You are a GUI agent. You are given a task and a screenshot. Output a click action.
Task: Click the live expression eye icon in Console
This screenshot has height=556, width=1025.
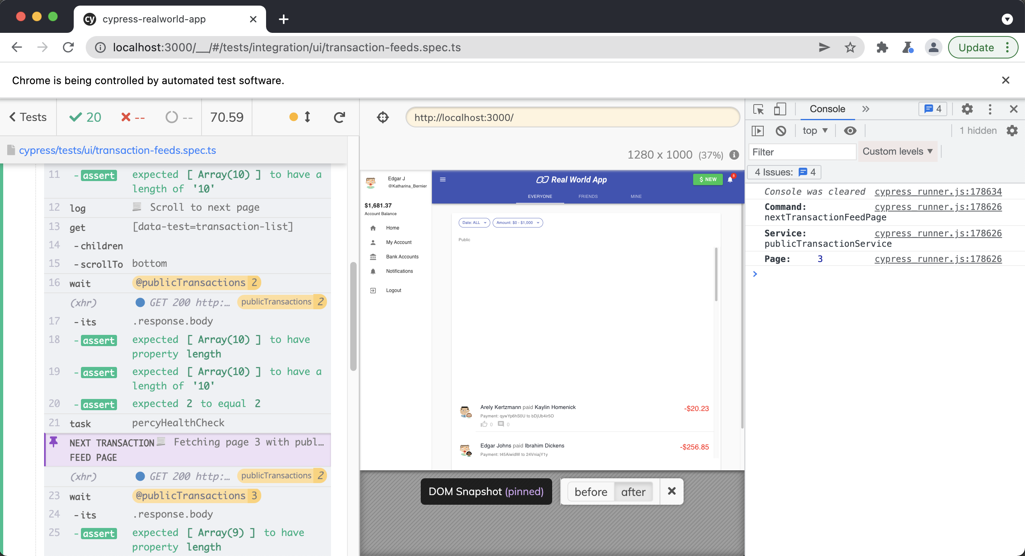tap(850, 130)
